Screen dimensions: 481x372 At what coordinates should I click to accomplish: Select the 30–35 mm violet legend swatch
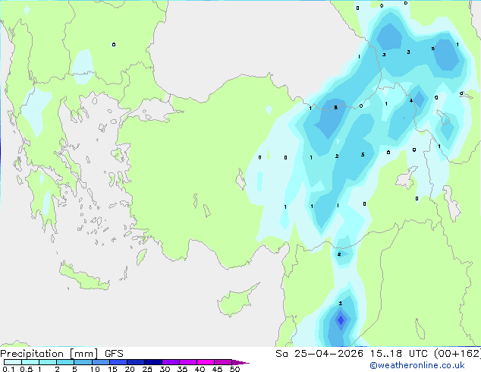tap(170, 362)
